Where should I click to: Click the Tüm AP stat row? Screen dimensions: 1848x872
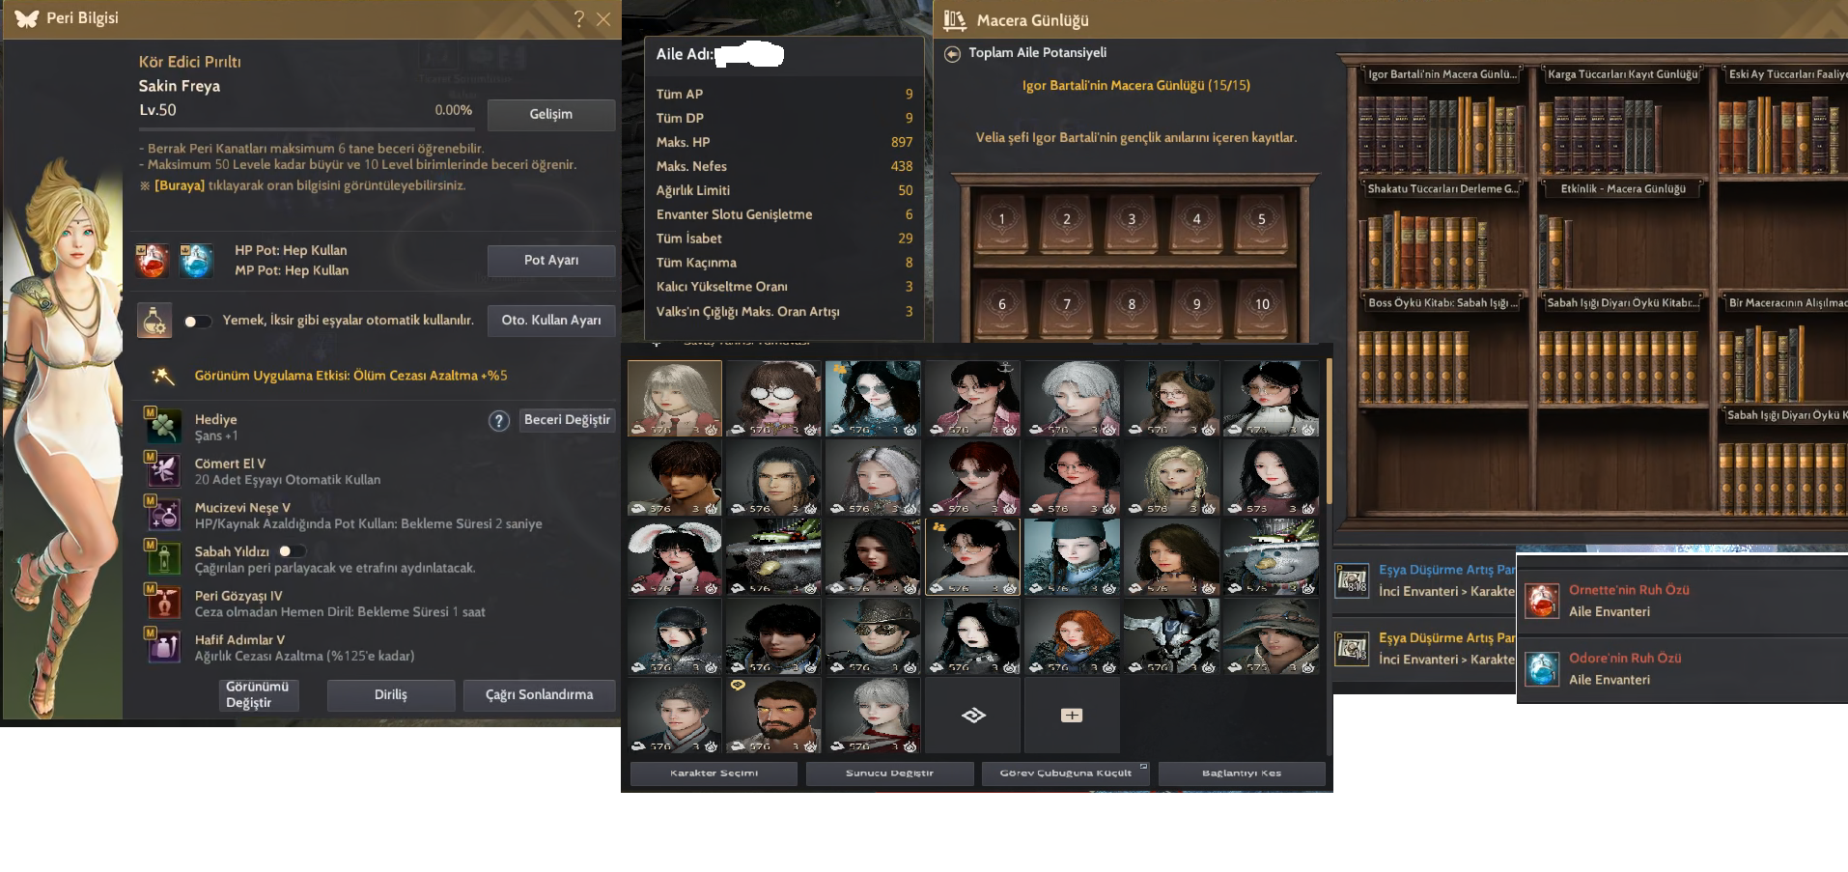point(784,95)
